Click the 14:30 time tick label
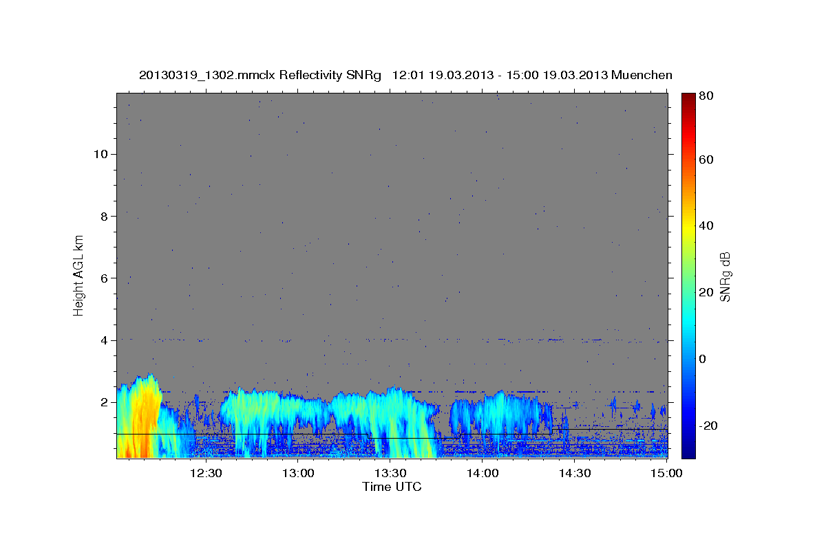This screenshot has width=826, height=550. point(575,473)
